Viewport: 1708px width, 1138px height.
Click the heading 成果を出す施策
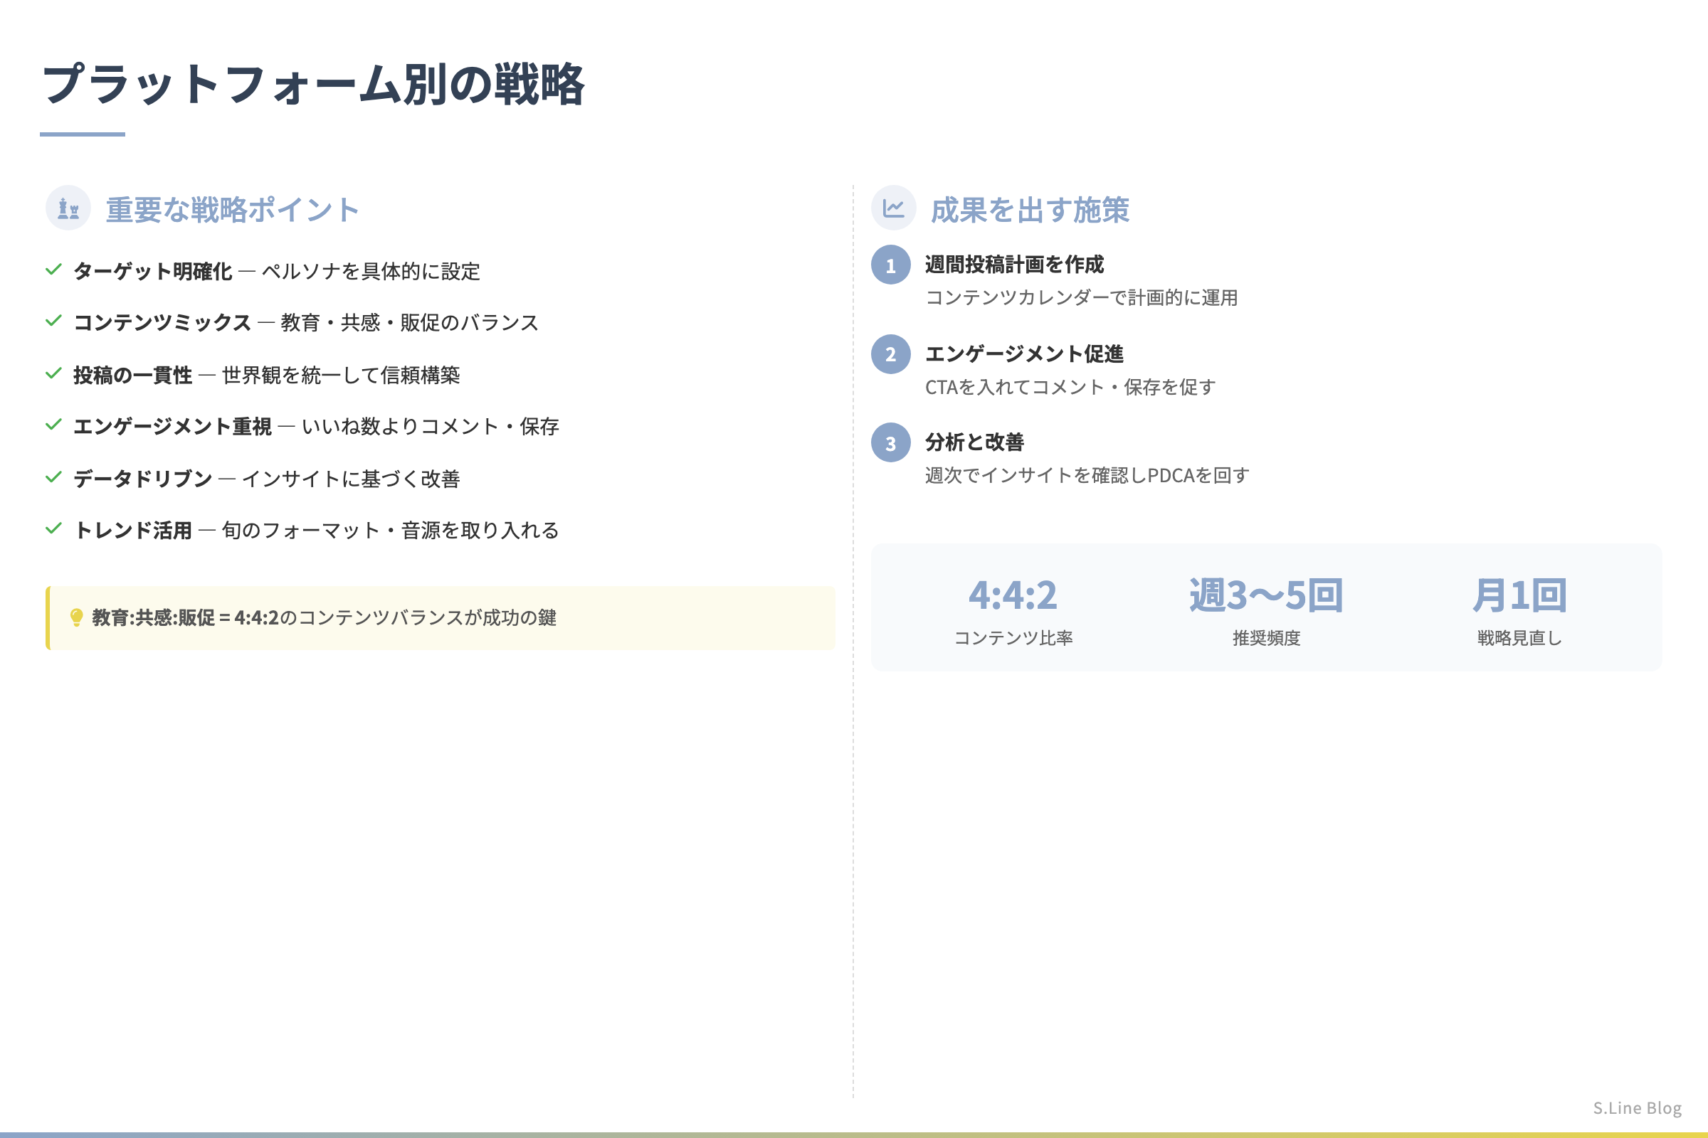click(x=1030, y=210)
